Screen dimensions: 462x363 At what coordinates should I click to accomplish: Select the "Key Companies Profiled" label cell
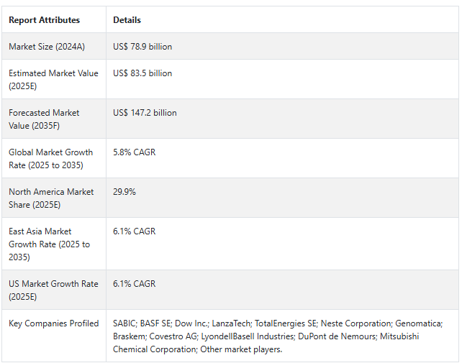pyautogui.click(x=53, y=323)
